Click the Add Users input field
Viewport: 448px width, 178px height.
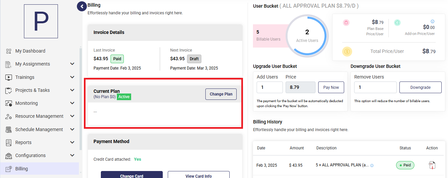270,88
